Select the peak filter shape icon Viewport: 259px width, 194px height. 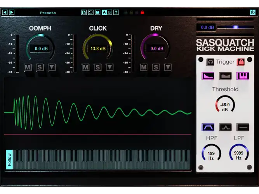coord(225,127)
